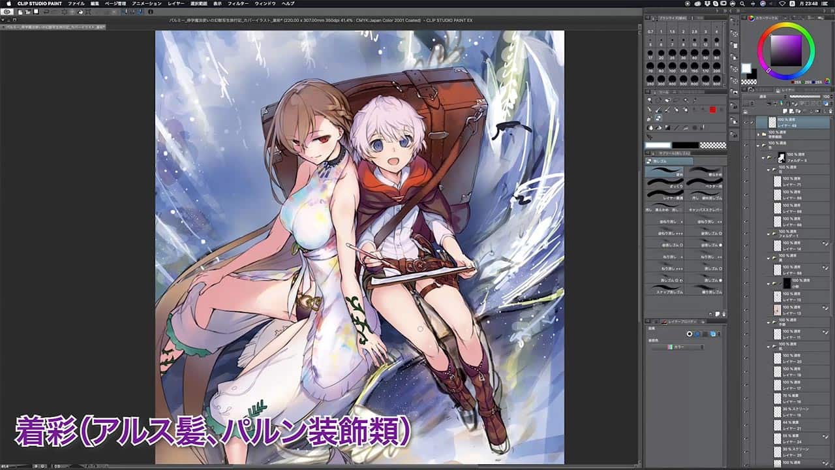Select the Gradient tool icon in tool palette

[x=667, y=127]
